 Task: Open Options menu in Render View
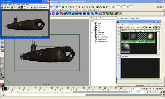(18, 5)
